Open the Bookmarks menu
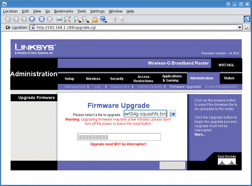The image size is (252, 186). (64, 11)
